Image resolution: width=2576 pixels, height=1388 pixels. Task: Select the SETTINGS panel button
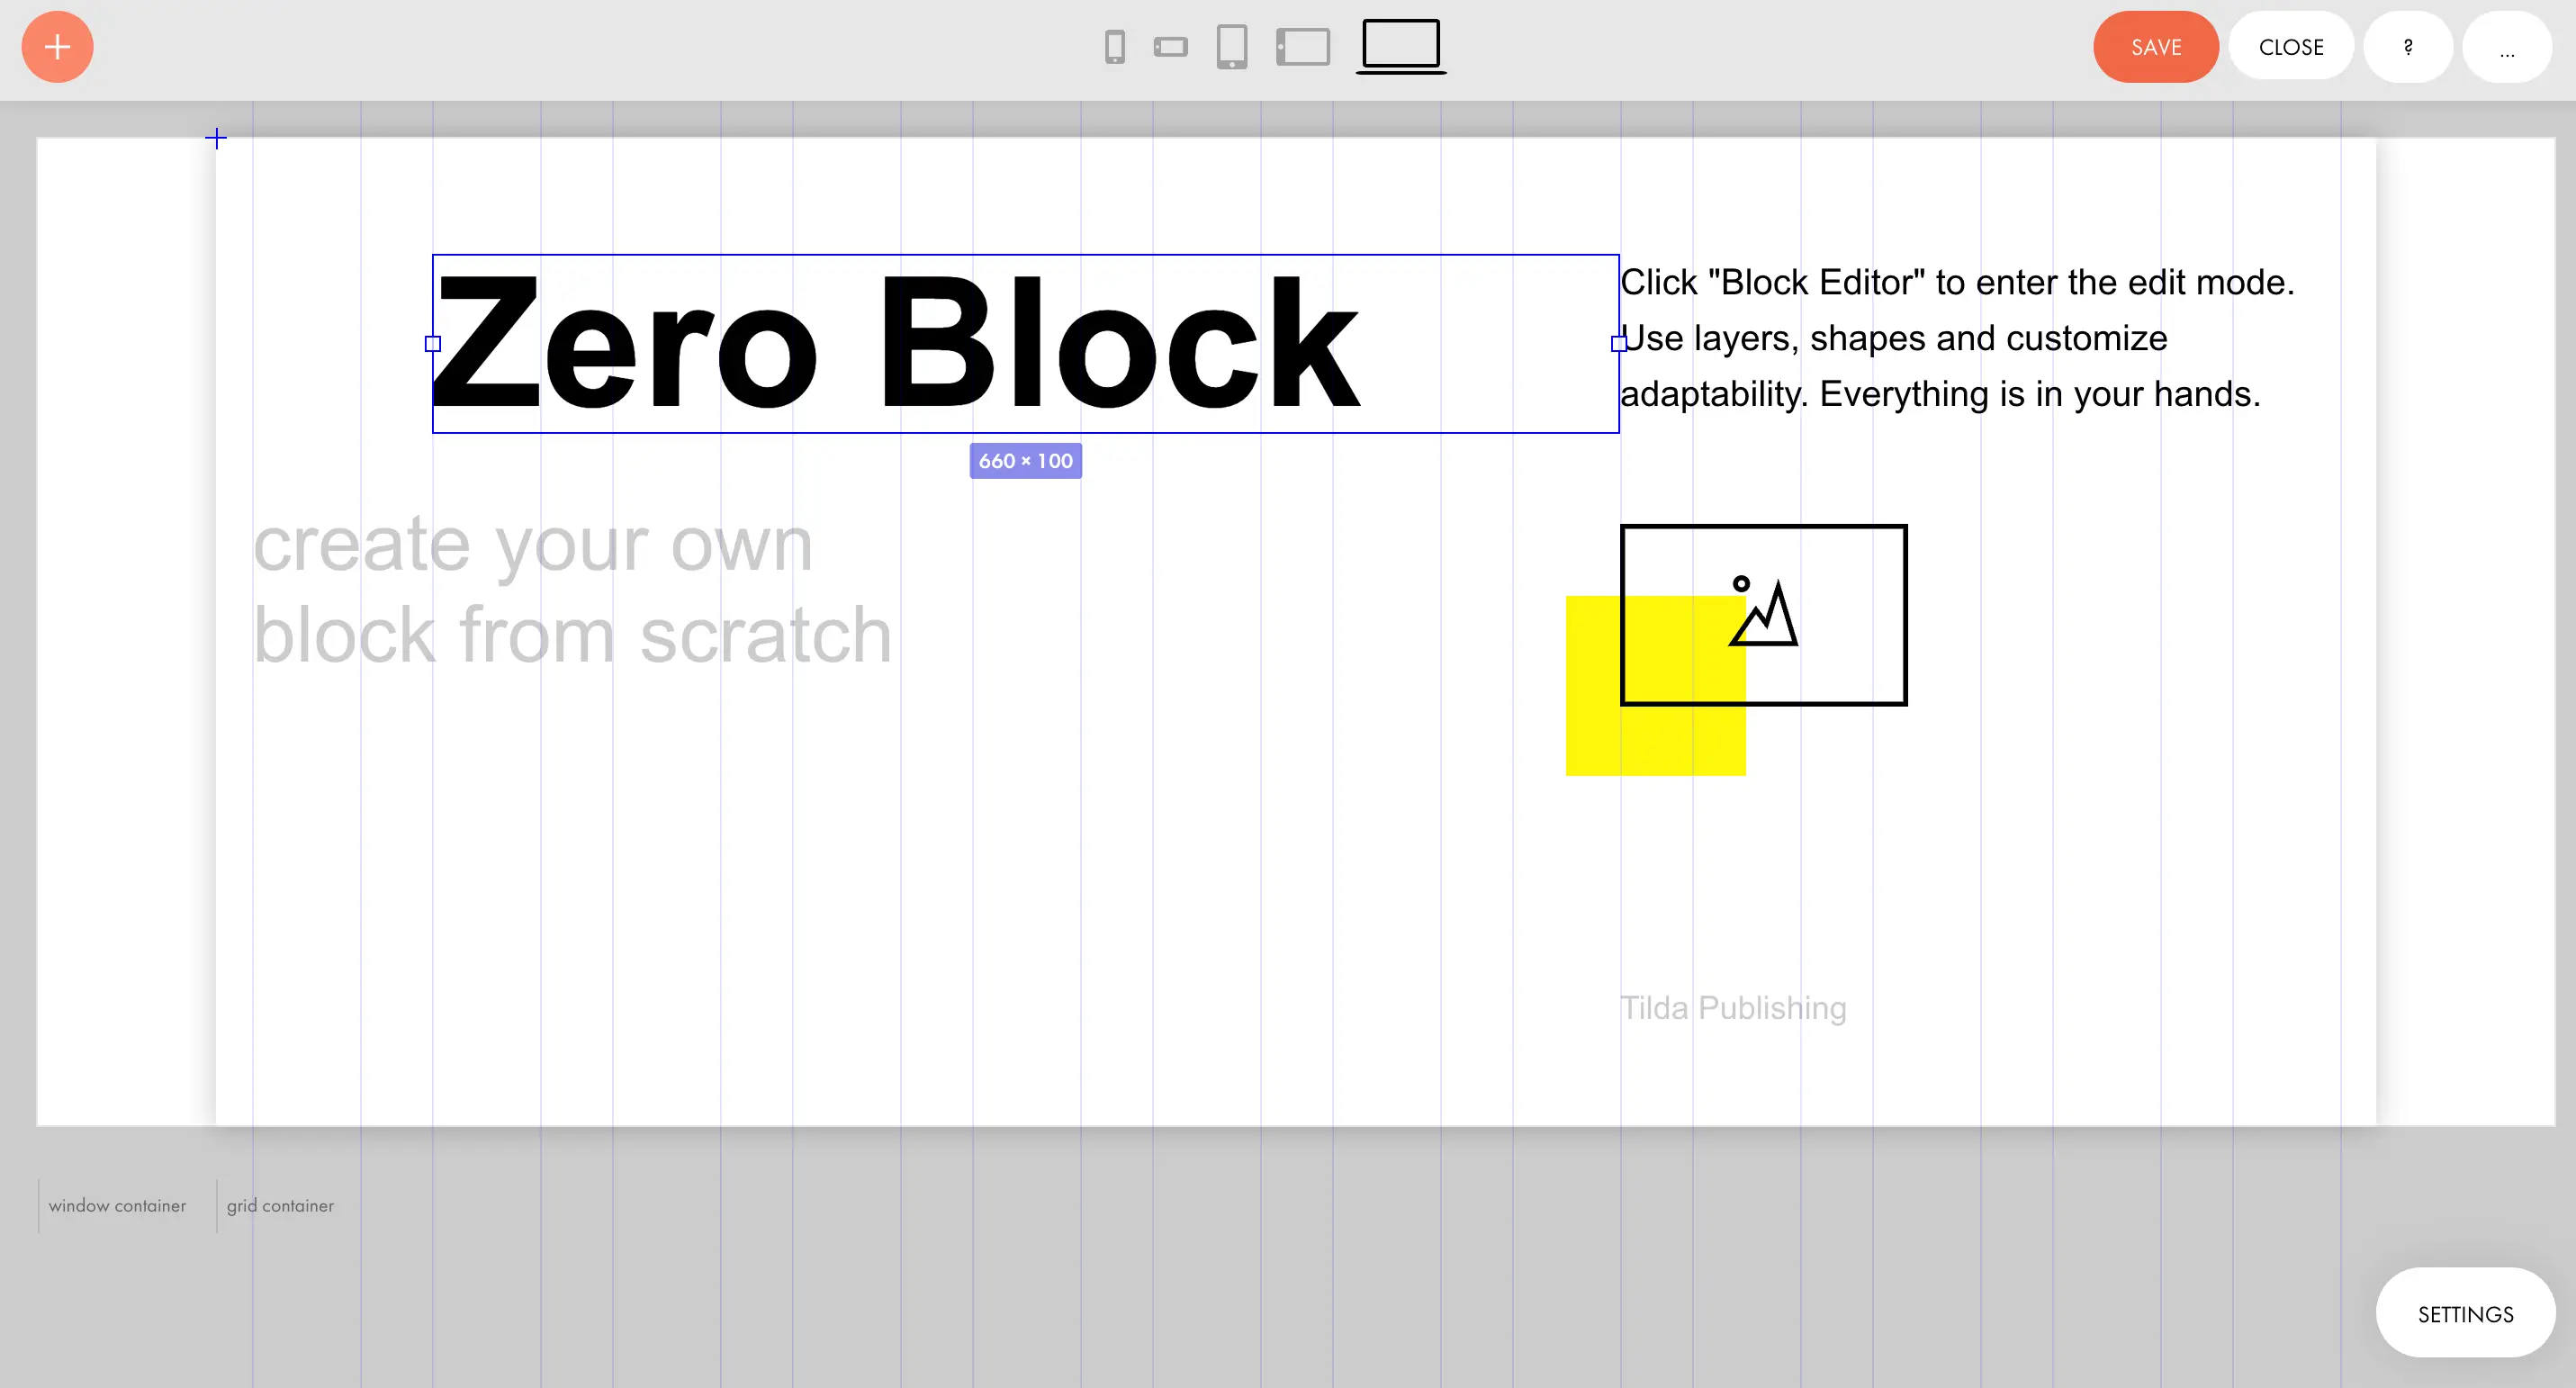[x=2467, y=1312]
